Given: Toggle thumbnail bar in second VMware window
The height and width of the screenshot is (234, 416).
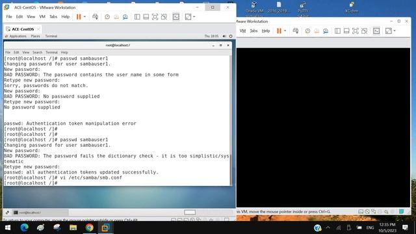Looking at the screenshot, I should [x=346, y=31].
